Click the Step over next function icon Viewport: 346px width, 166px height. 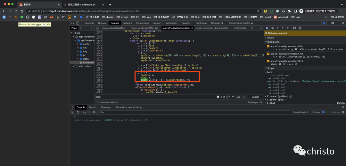click(x=273, y=28)
